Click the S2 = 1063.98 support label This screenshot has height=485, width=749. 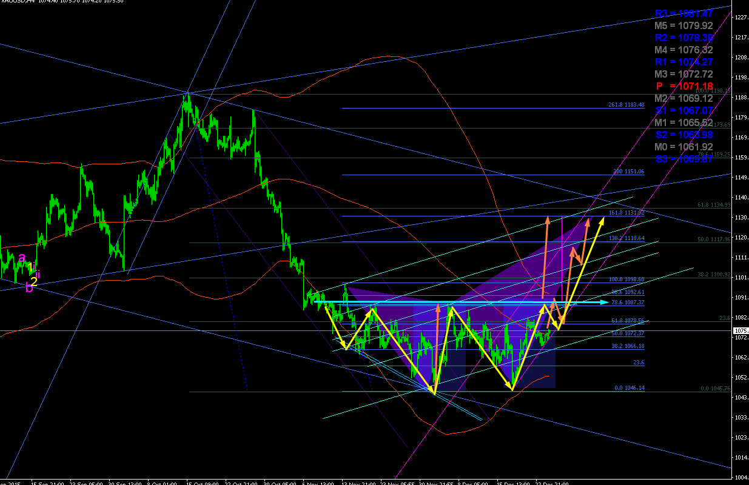tap(684, 135)
